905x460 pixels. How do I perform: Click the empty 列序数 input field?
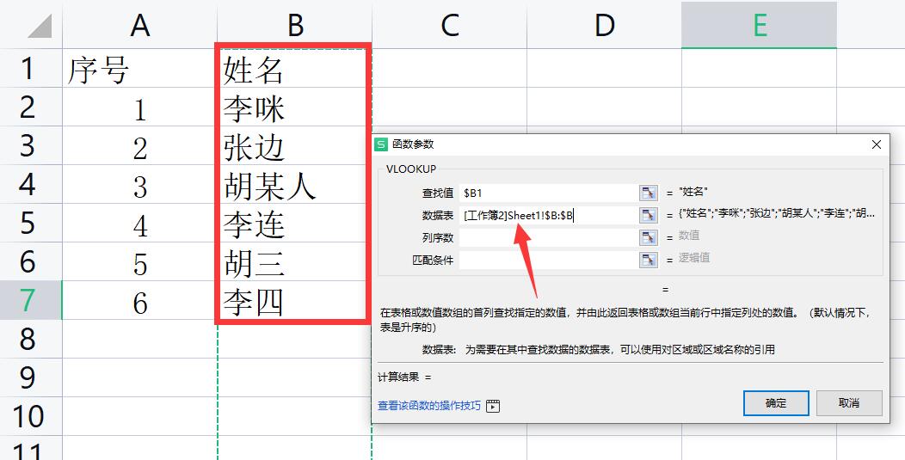pos(547,236)
